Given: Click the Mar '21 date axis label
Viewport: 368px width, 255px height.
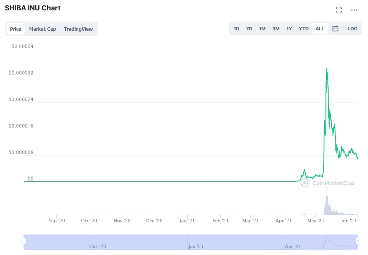Looking at the screenshot, I should point(250,221).
